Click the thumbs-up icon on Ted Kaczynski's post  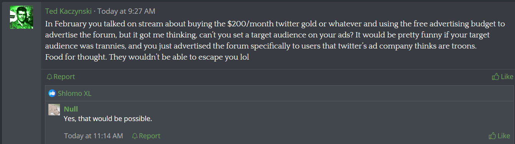[495, 77]
